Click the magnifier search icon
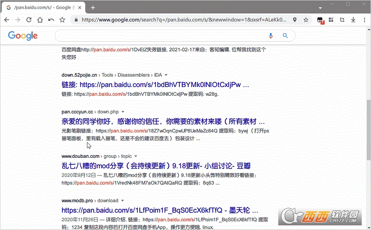 (x=285, y=36)
